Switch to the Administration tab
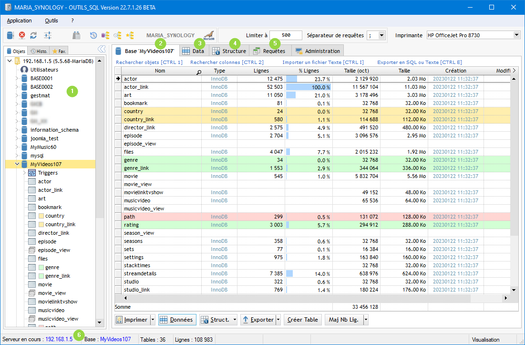 [x=318, y=51]
